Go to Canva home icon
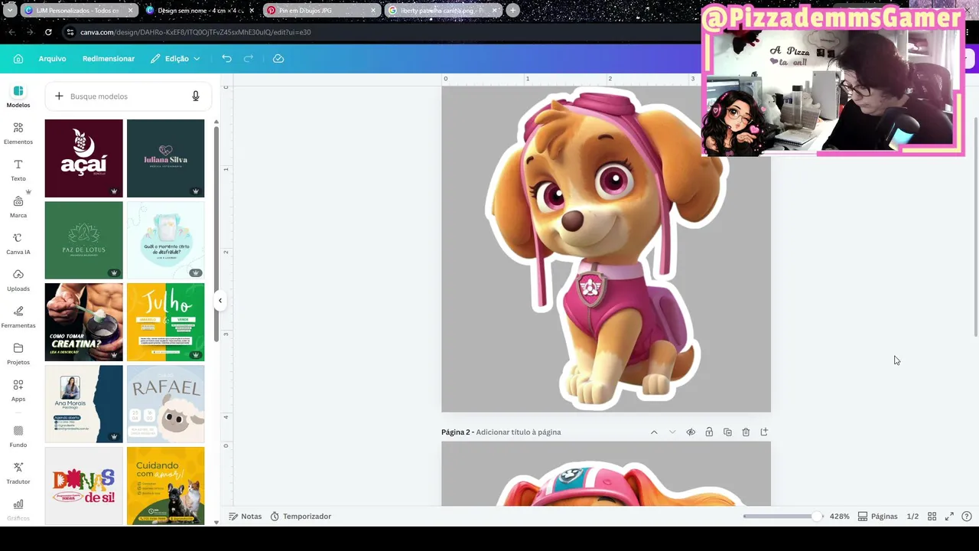Viewport: 979px width, 551px height. point(18,59)
